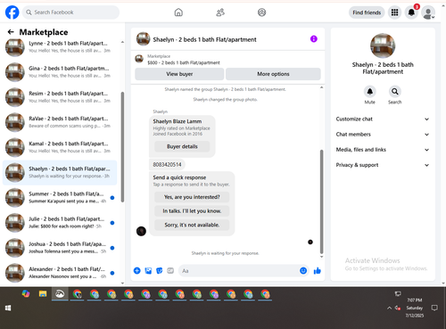
Task: Click the large listing photo in info panel
Action: click(383, 45)
